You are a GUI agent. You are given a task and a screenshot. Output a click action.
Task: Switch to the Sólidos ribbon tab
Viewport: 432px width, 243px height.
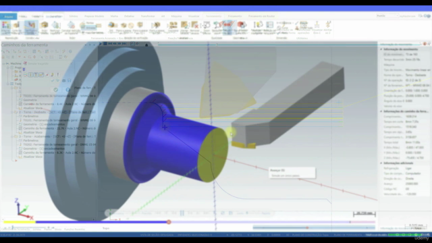[x=74, y=16]
